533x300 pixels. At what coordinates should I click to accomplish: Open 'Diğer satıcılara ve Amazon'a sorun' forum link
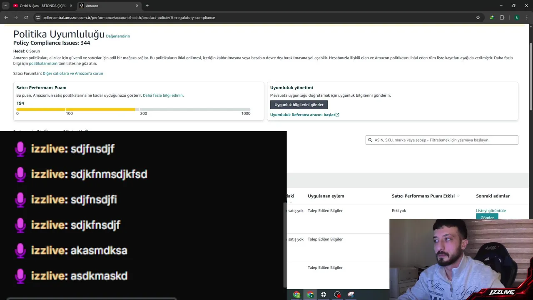tap(73, 73)
